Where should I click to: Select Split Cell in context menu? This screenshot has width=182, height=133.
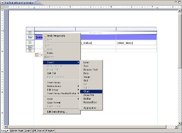(62, 73)
